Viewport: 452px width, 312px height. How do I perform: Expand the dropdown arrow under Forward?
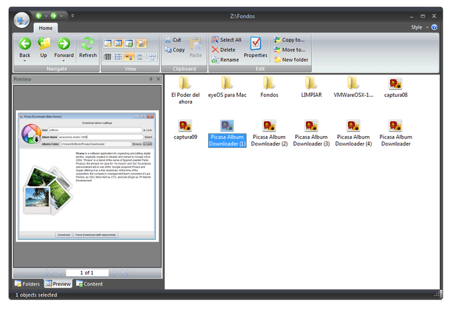click(64, 60)
